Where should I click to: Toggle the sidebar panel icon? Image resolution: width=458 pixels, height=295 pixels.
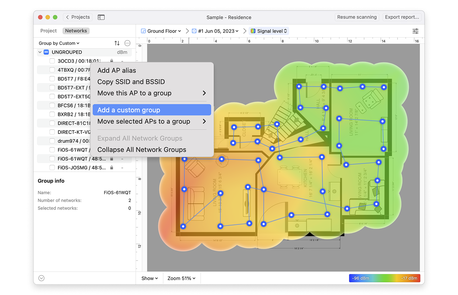click(x=101, y=17)
